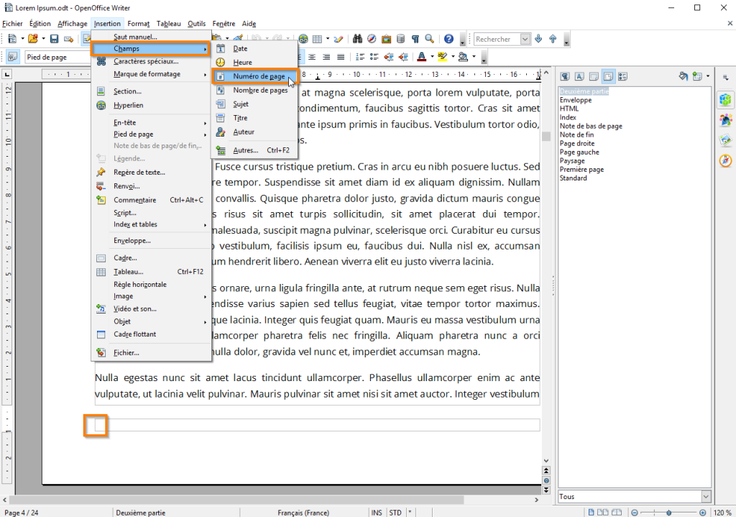Open OpenOffice Help question mark icon

coord(448,39)
